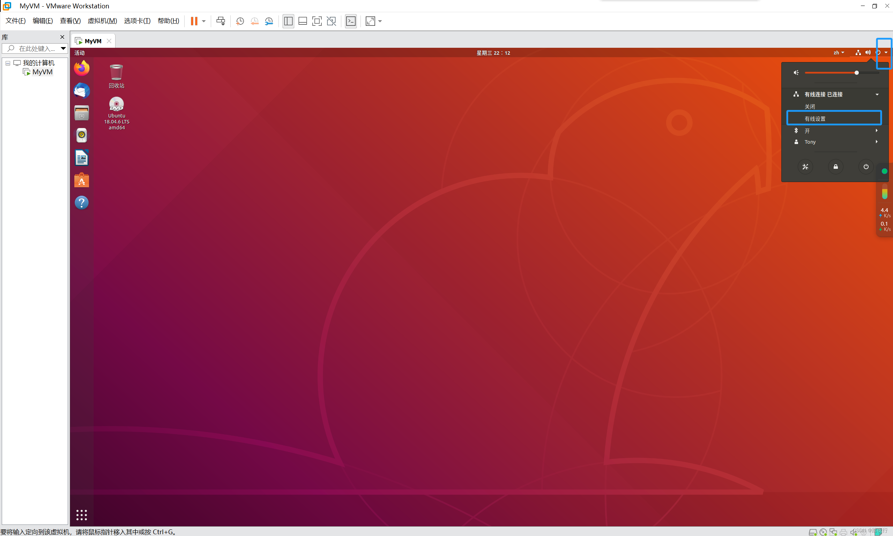Toggle the console view button

351,21
